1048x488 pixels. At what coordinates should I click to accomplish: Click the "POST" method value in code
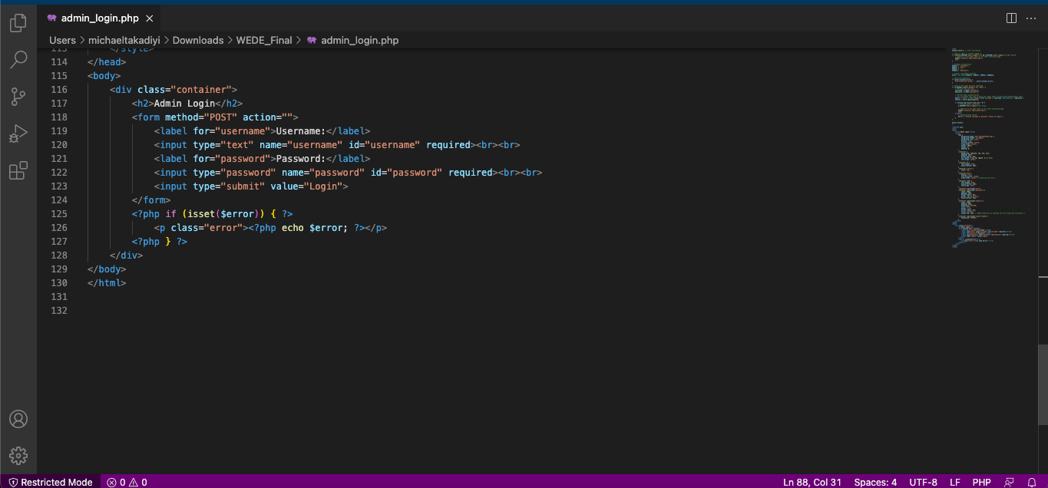220,117
